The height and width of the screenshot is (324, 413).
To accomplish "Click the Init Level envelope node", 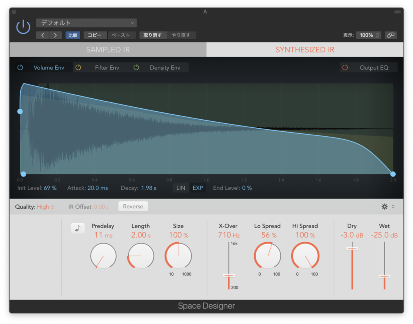I will click(x=20, y=112).
